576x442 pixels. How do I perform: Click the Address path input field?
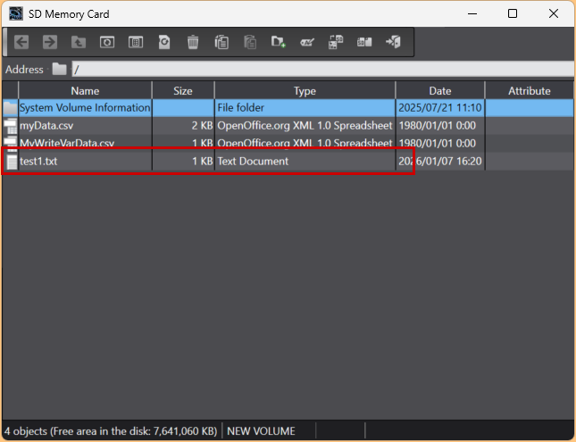coord(321,69)
